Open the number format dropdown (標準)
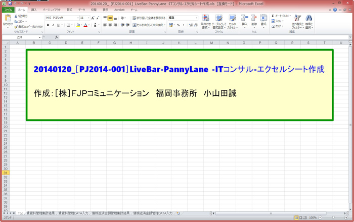The width and height of the screenshot is (354, 222). coord(196,18)
